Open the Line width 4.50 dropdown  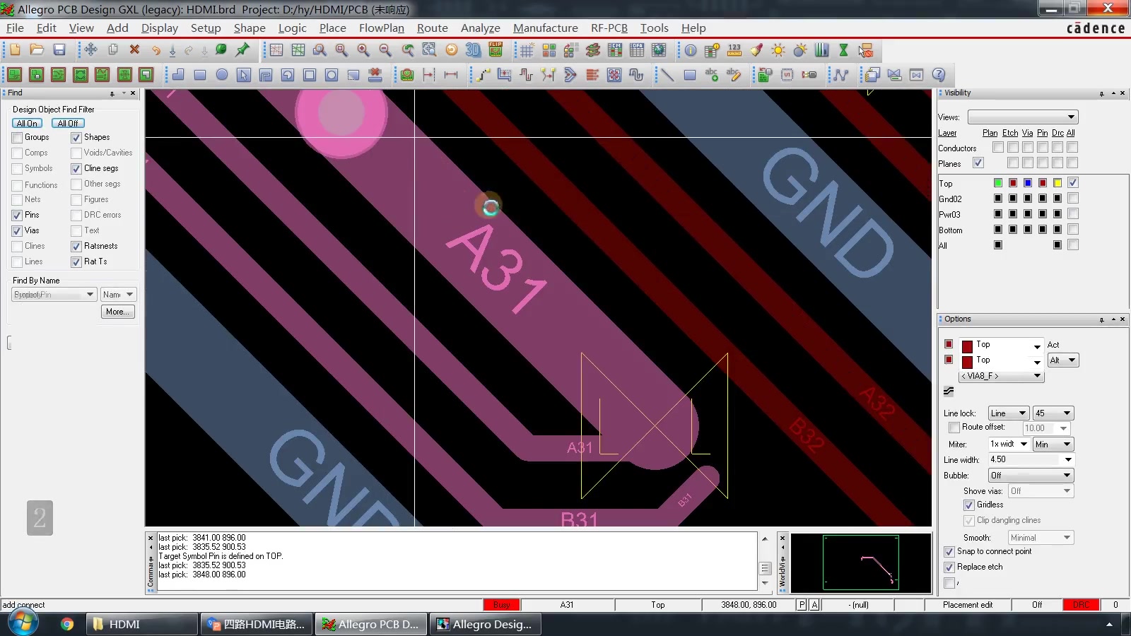tap(1031, 460)
